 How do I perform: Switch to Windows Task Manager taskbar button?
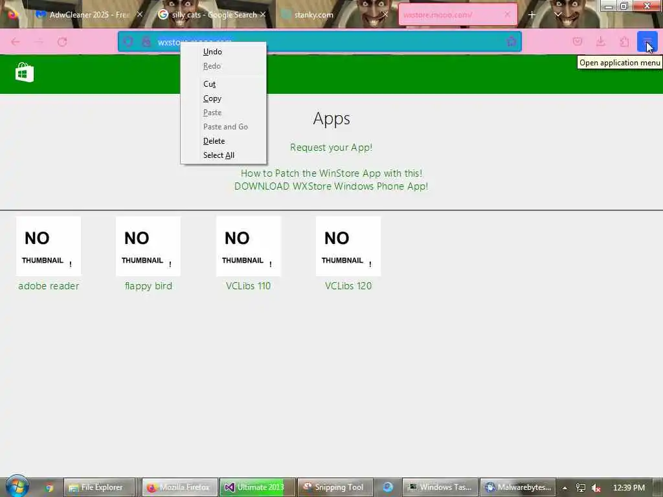pyautogui.click(x=440, y=488)
